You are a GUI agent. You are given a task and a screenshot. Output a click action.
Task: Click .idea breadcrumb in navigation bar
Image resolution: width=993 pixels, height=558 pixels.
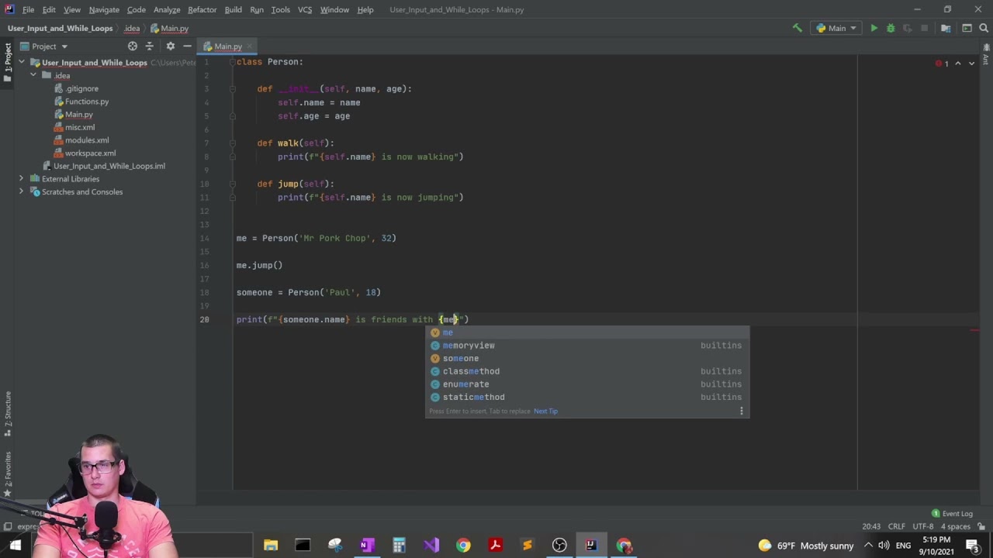pos(132,29)
